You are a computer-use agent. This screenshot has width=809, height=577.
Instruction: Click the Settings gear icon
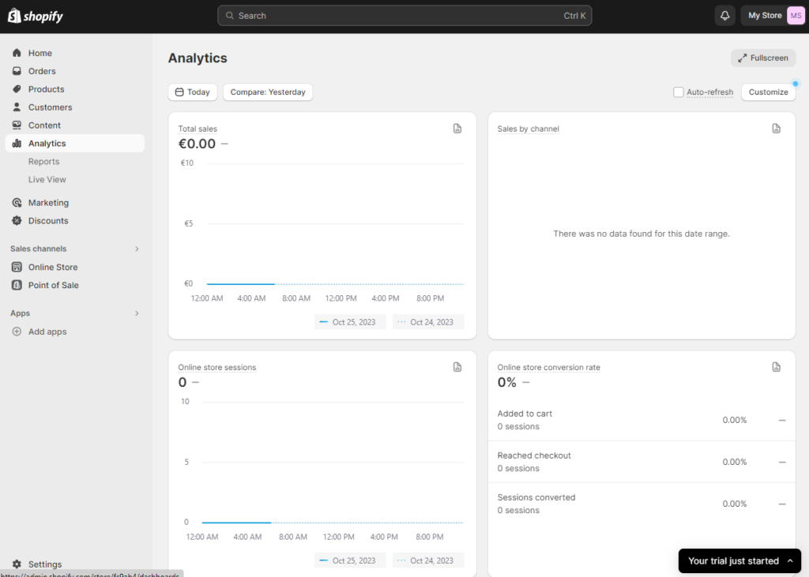coord(17,564)
